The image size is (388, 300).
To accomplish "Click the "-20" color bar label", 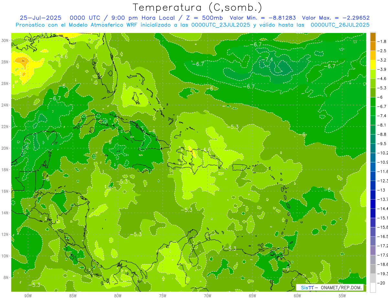I will pos(382,283).
